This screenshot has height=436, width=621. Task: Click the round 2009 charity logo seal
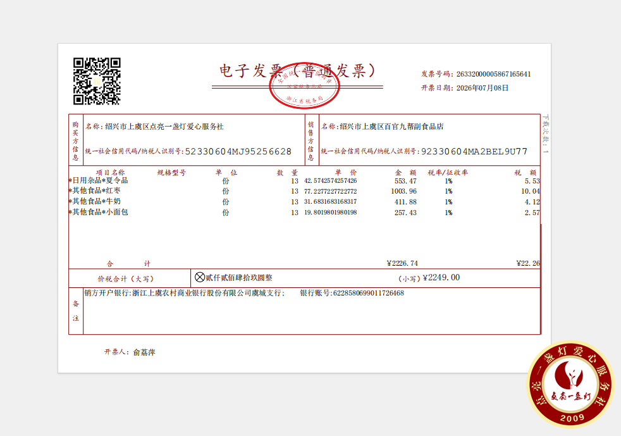tap(570, 384)
